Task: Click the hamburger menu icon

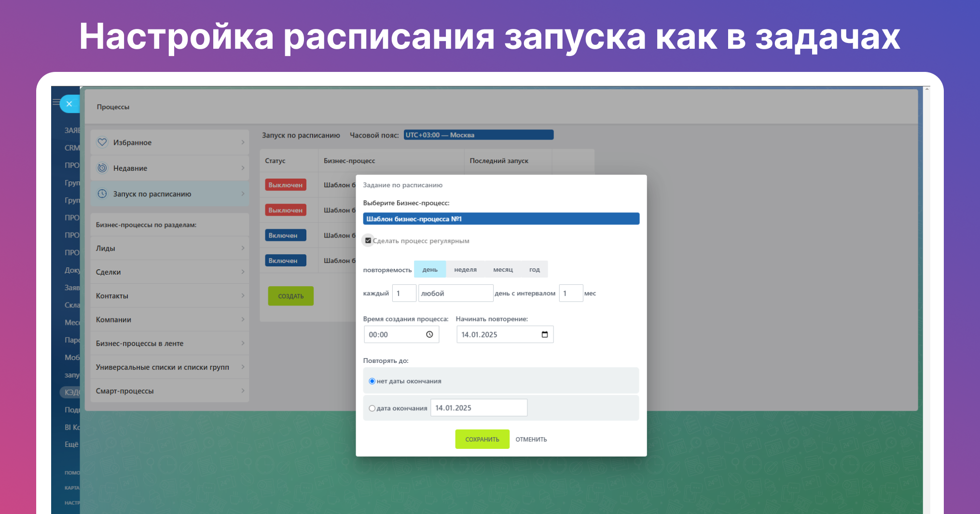Action: coord(56,102)
